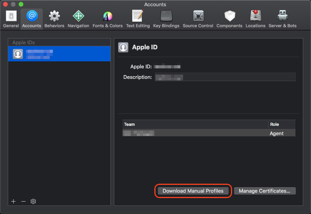Open the Components preferences pane

click(x=229, y=19)
